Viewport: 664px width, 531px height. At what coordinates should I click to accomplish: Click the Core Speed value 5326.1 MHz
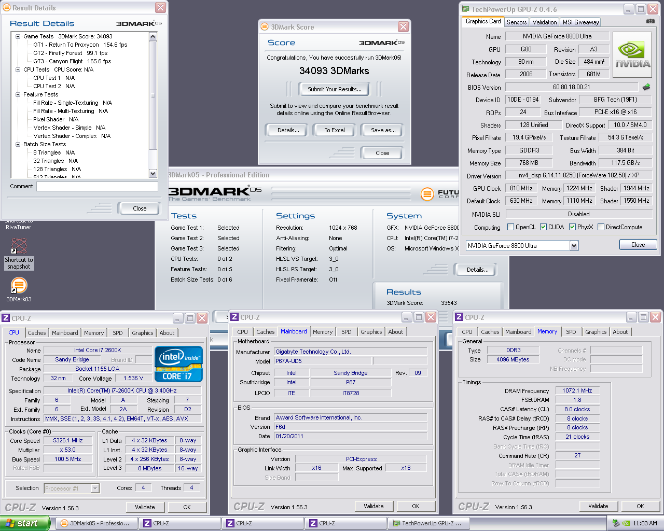(67, 440)
